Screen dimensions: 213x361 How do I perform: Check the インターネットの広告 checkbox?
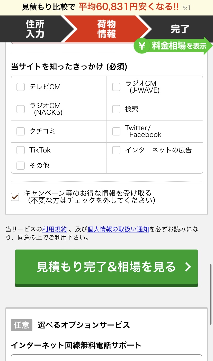[x=116, y=150]
